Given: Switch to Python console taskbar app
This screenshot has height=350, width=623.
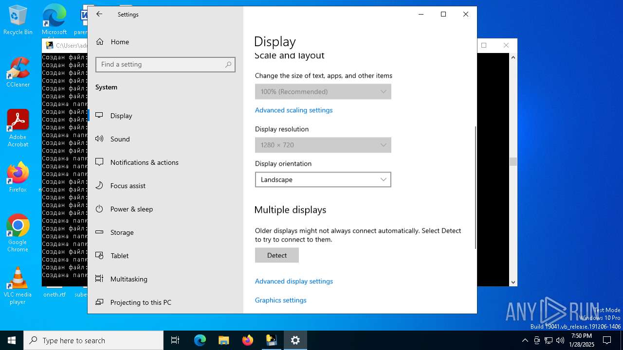Looking at the screenshot, I should (271, 340).
